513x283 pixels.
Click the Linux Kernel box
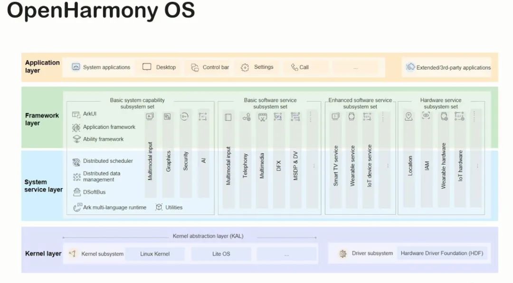click(x=155, y=254)
